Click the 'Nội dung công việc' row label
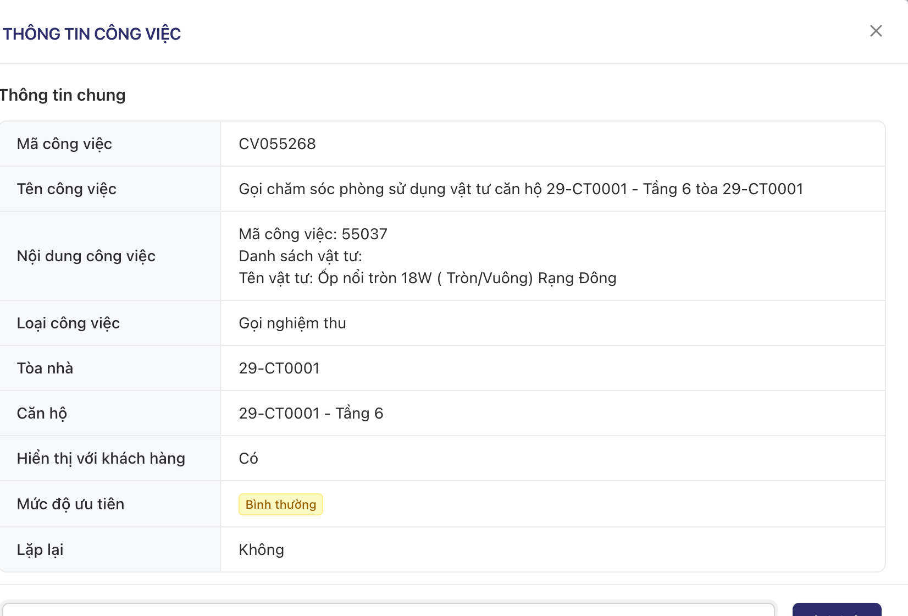 pos(86,256)
